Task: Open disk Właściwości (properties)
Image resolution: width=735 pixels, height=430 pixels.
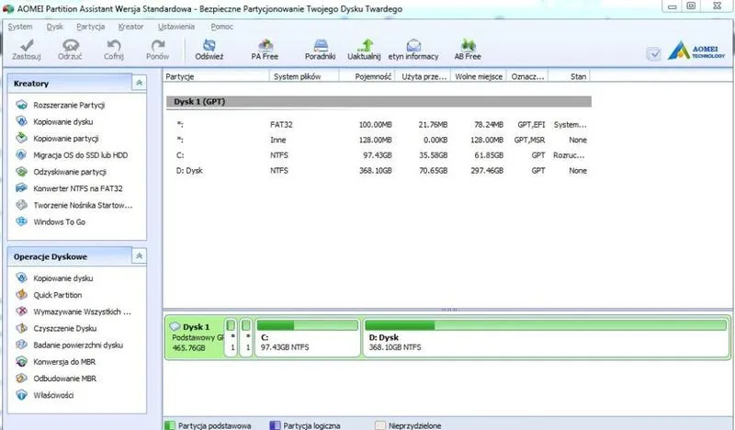Action: [53, 395]
